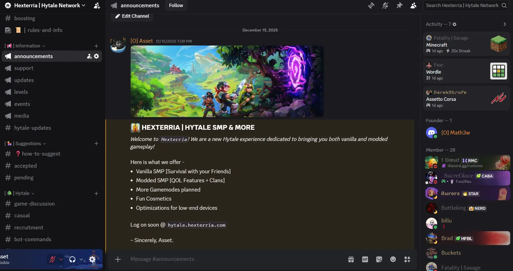Open member Battleking's profile

(x=467, y=208)
